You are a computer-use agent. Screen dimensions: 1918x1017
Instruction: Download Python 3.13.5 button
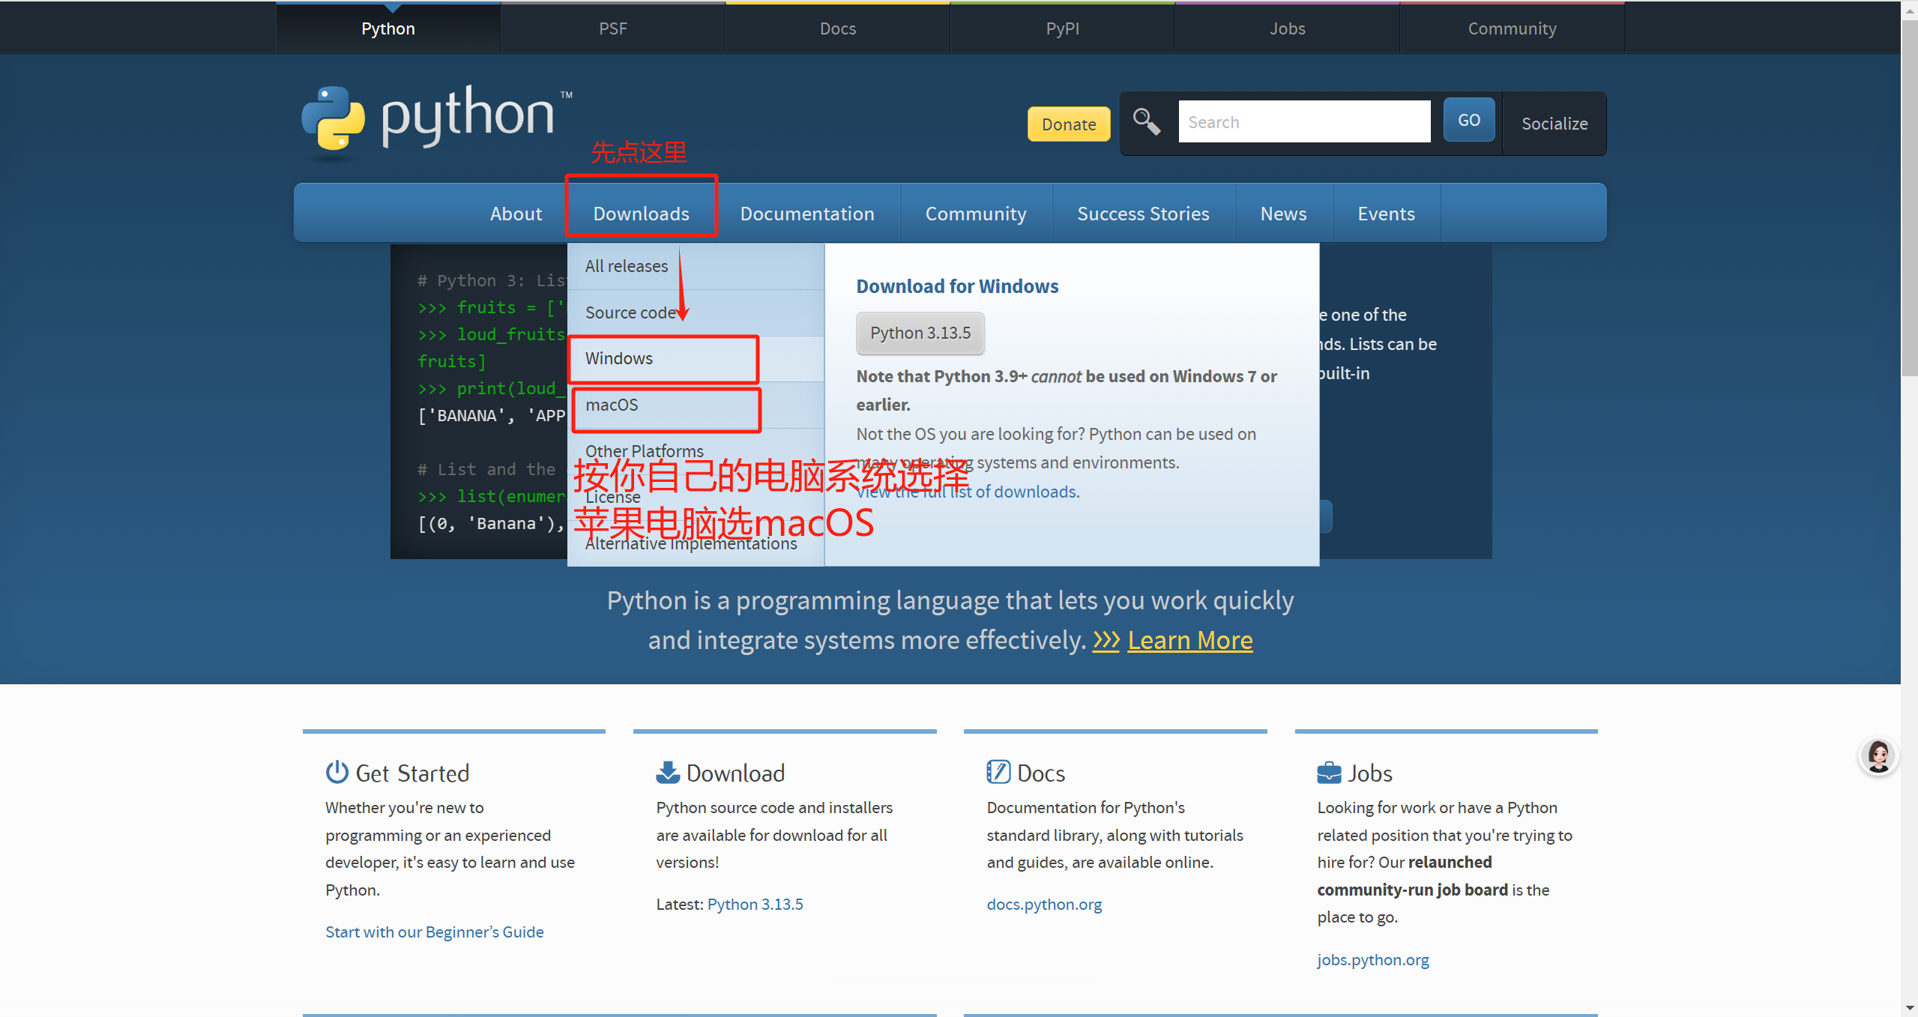pyautogui.click(x=920, y=333)
